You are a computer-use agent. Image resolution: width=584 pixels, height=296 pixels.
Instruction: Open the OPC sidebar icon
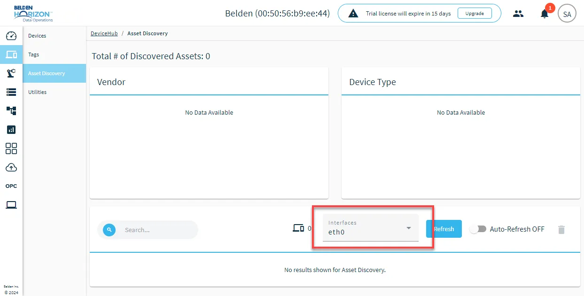point(11,186)
